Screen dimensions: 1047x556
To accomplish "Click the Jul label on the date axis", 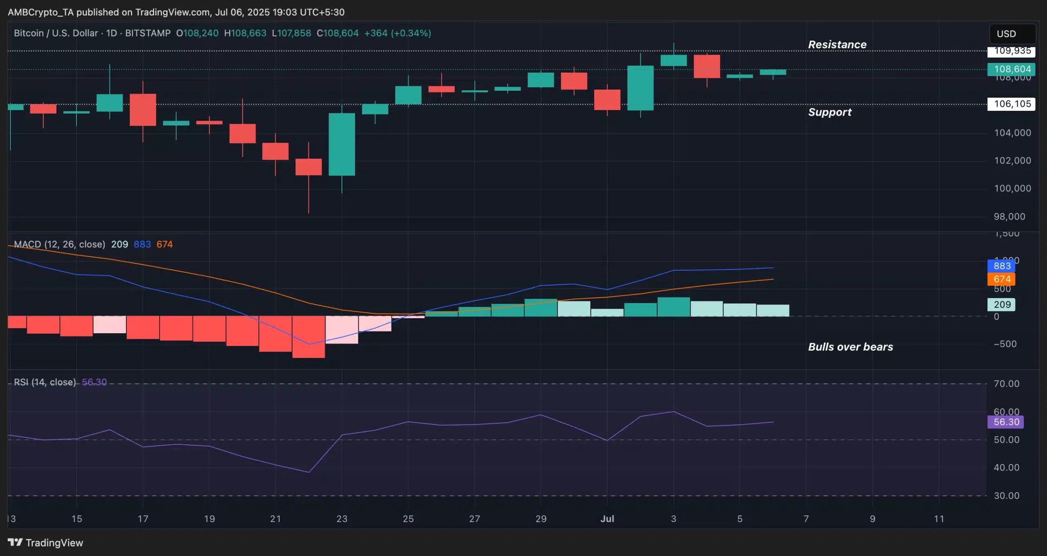I will [x=607, y=519].
